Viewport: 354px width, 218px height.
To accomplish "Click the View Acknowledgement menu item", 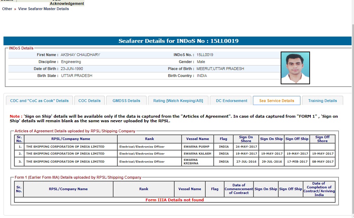I will (67, 3).
